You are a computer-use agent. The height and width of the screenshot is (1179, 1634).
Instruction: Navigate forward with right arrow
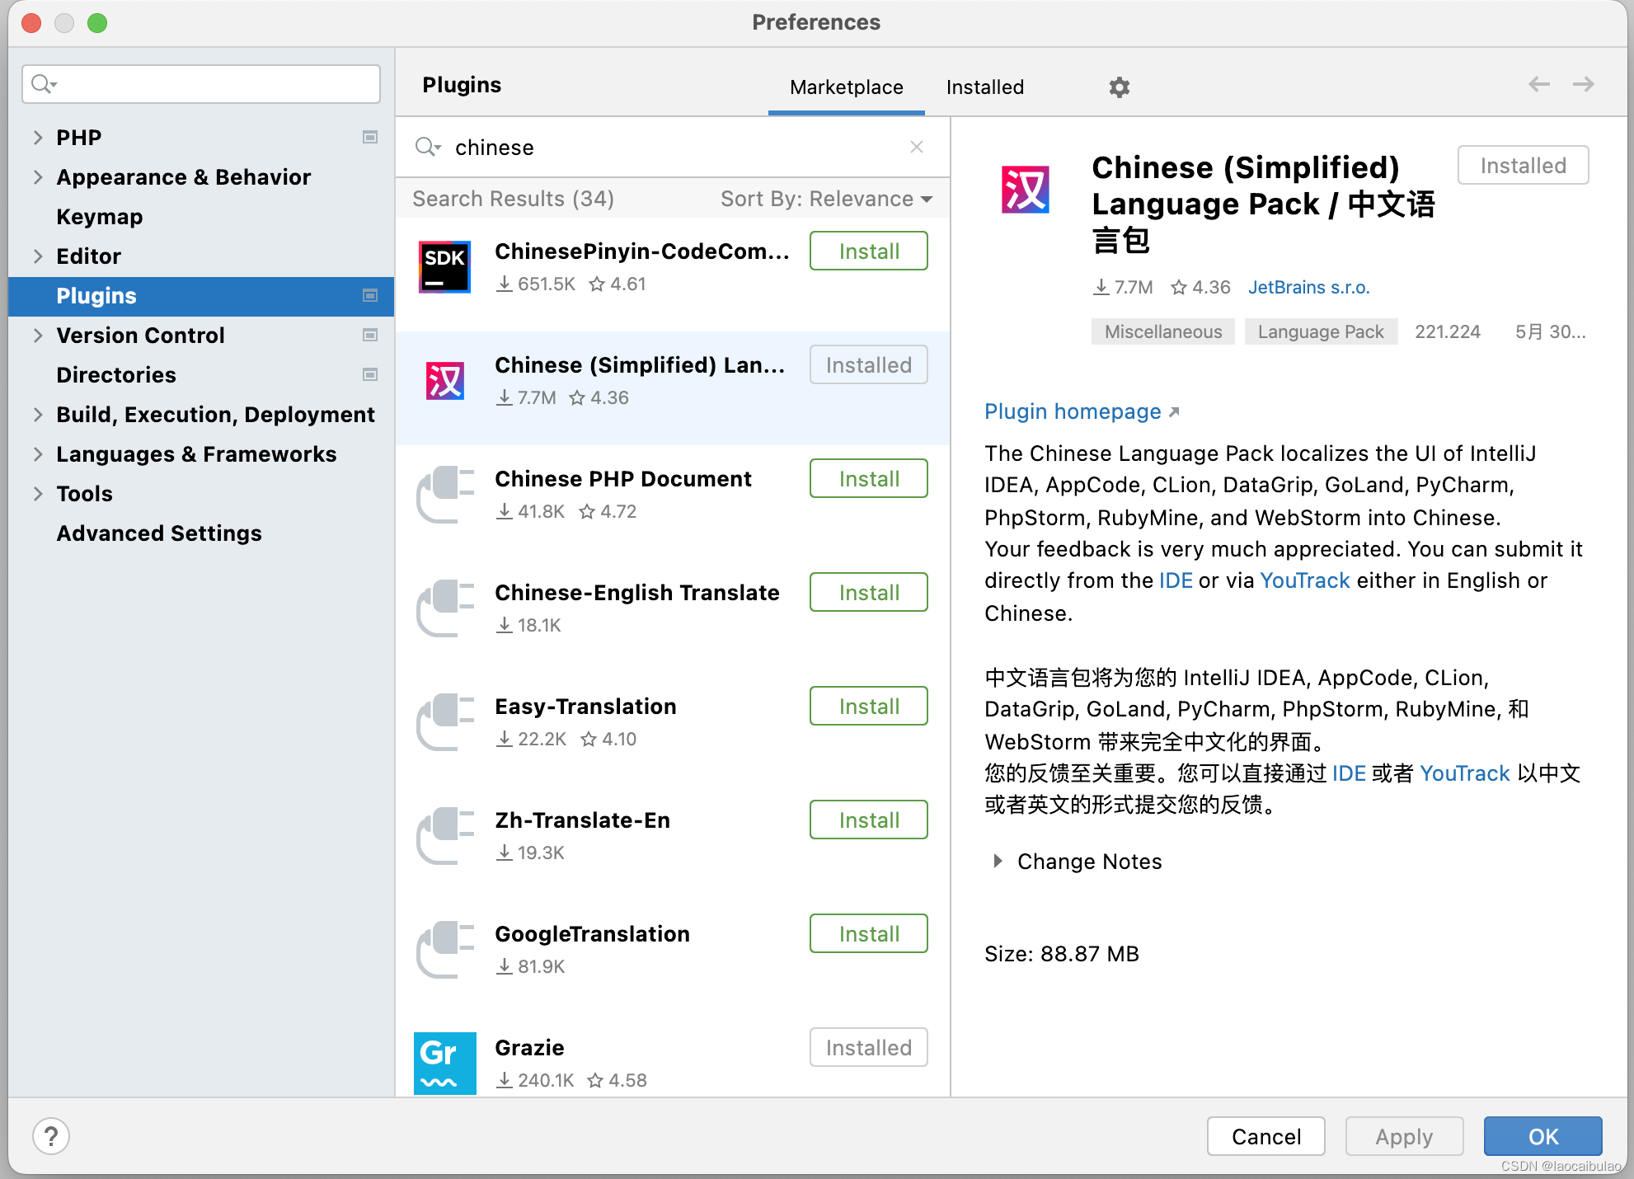[x=1583, y=84]
